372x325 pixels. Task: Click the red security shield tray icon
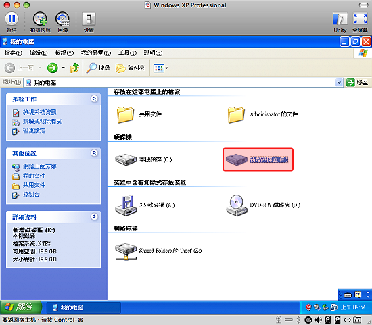pyautogui.click(x=308, y=307)
